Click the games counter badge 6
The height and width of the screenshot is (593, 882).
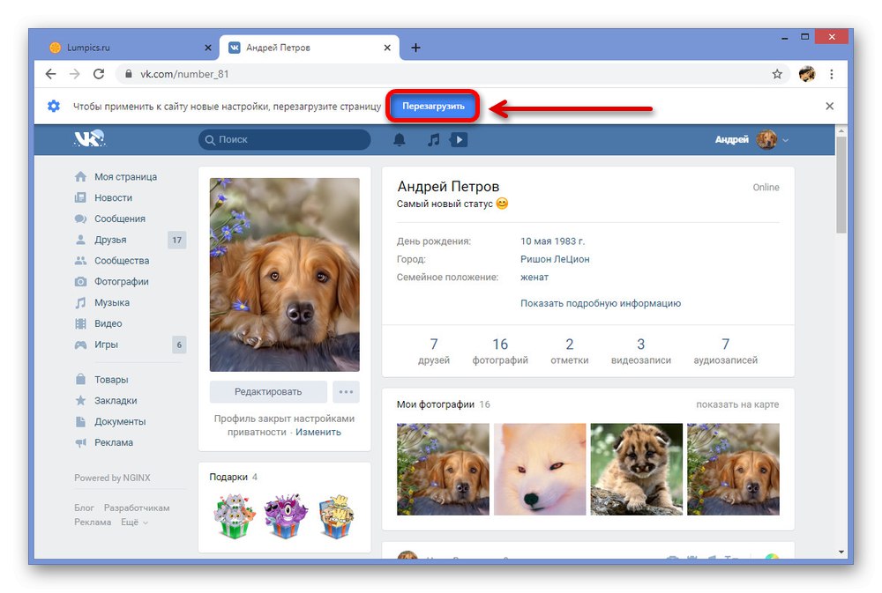(x=179, y=345)
